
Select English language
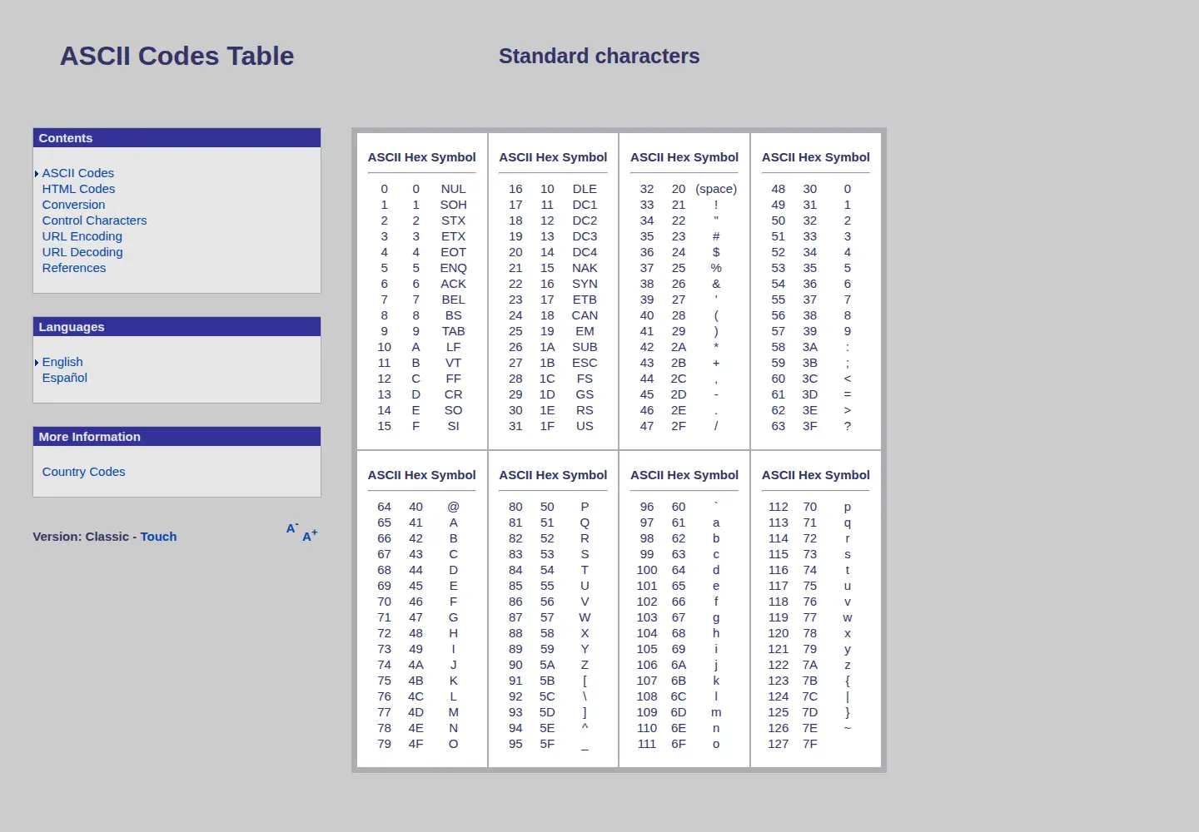(x=62, y=362)
